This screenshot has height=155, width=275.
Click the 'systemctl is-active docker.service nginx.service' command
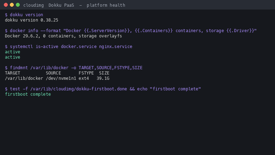(69, 47)
